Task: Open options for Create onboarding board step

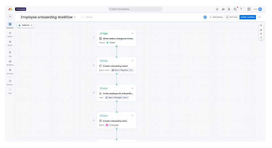Action: [132, 61]
